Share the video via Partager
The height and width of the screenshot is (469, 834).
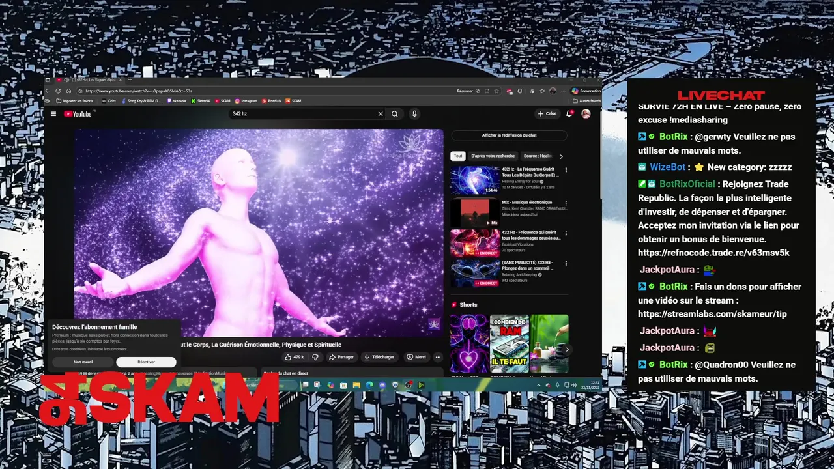point(341,357)
